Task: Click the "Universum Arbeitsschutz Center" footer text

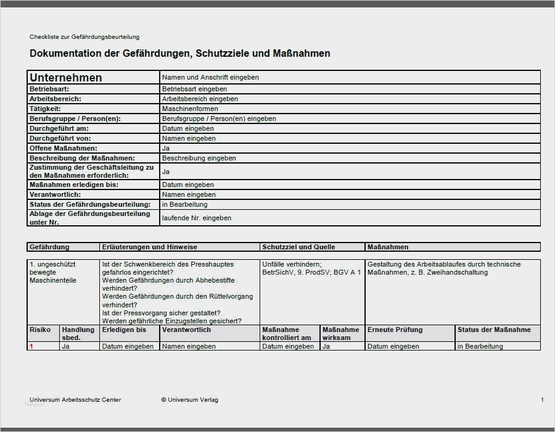Action: [x=76, y=399]
